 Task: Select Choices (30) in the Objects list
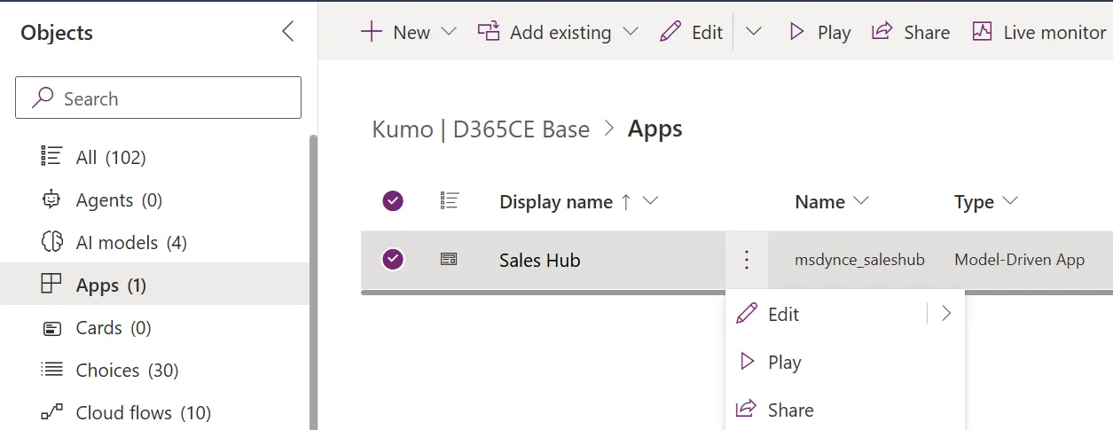[x=154, y=370]
